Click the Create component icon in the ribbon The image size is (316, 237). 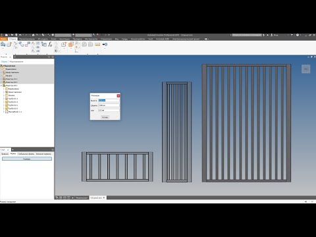(x=9, y=45)
